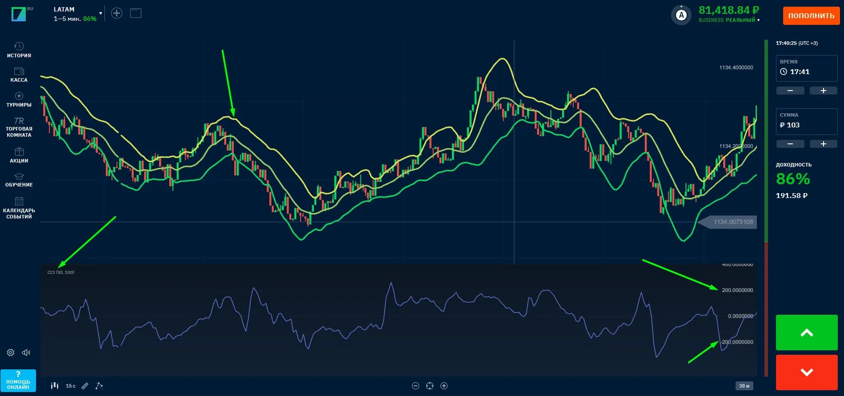Click the traders sentiment vertical bar
Screen dimensions: 844x396
point(766,208)
